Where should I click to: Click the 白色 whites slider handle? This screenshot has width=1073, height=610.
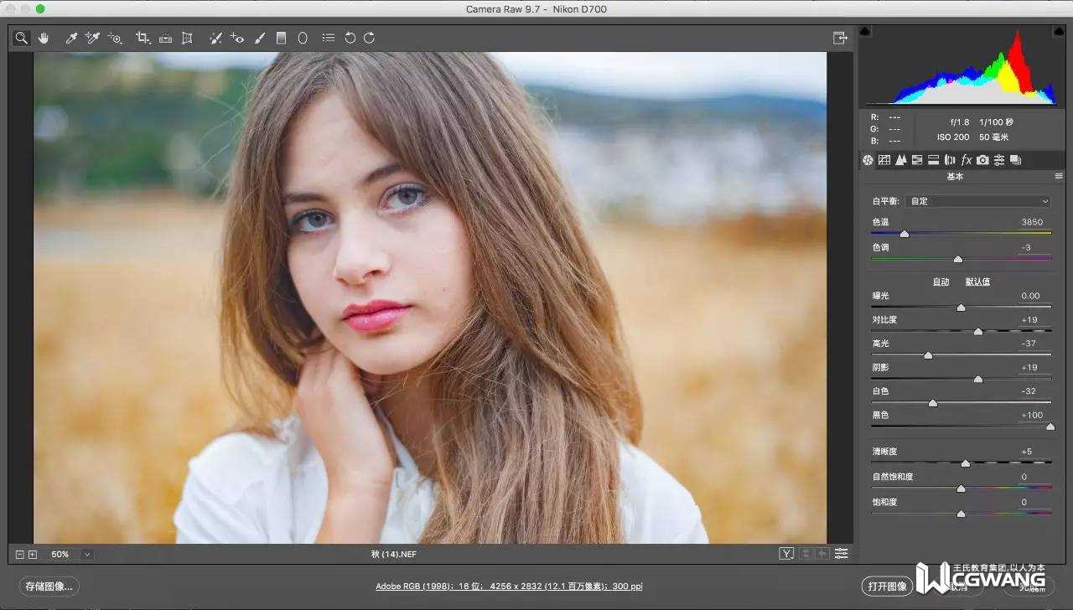(932, 403)
